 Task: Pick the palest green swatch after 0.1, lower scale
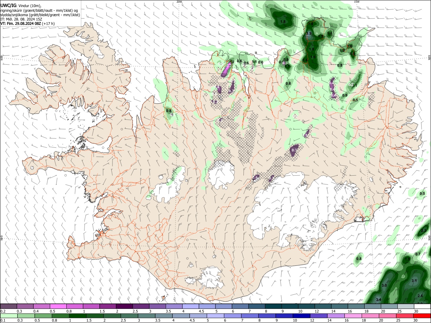point(8,316)
